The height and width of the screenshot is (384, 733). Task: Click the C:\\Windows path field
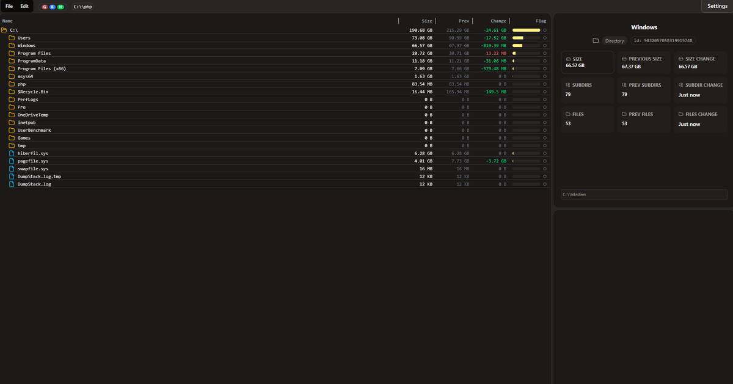pyautogui.click(x=644, y=194)
